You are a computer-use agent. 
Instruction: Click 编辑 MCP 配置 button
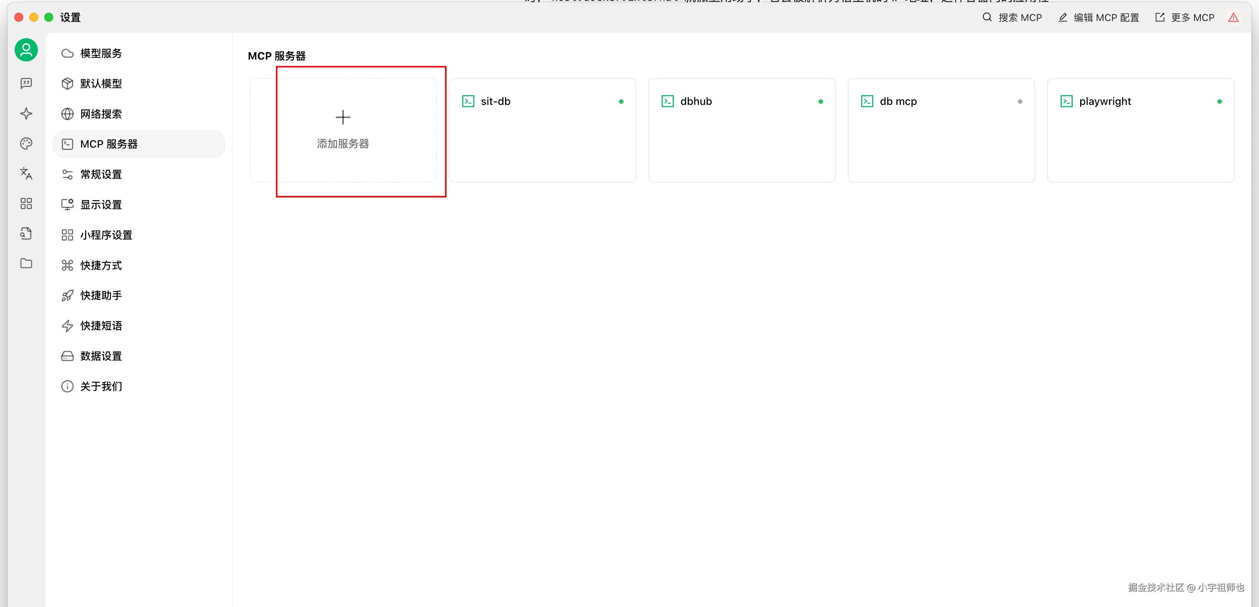pyautogui.click(x=1099, y=18)
